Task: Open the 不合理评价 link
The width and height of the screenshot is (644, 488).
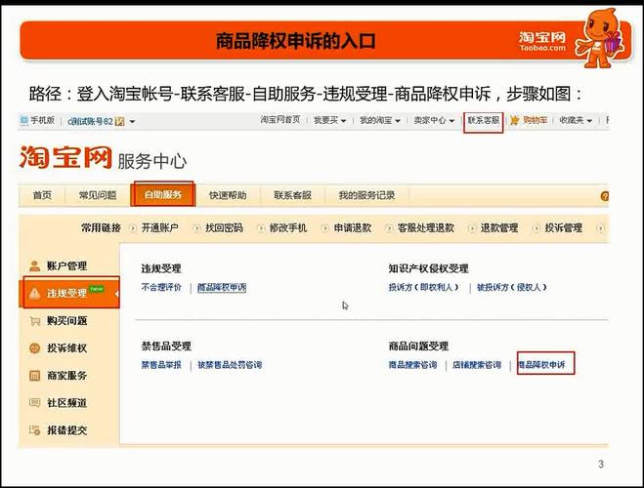Action: coord(161,287)
